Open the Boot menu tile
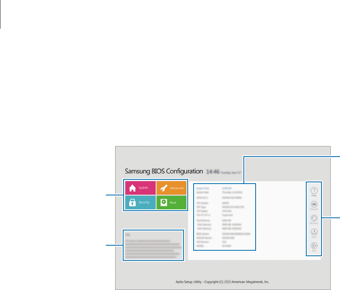340x290 pixels. pos(172,203)
